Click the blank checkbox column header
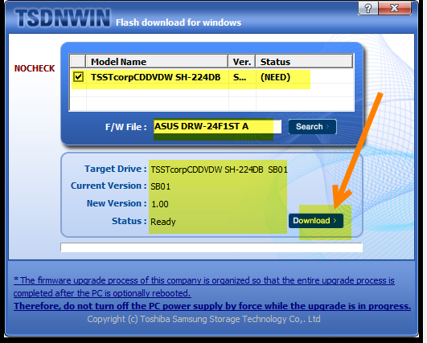Screen dimensions: 427x343 78,62
